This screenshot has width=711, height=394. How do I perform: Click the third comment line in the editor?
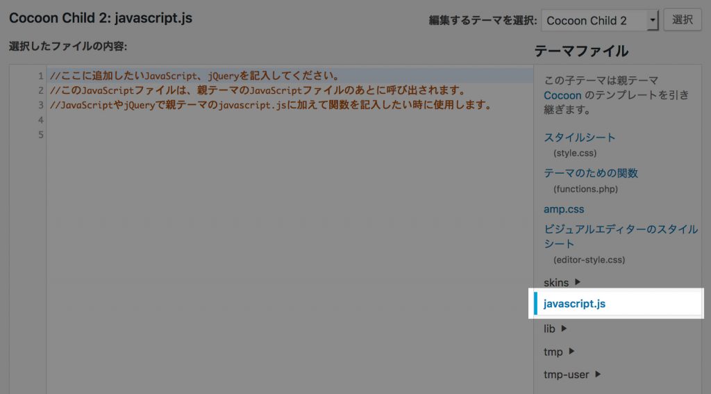271,106
